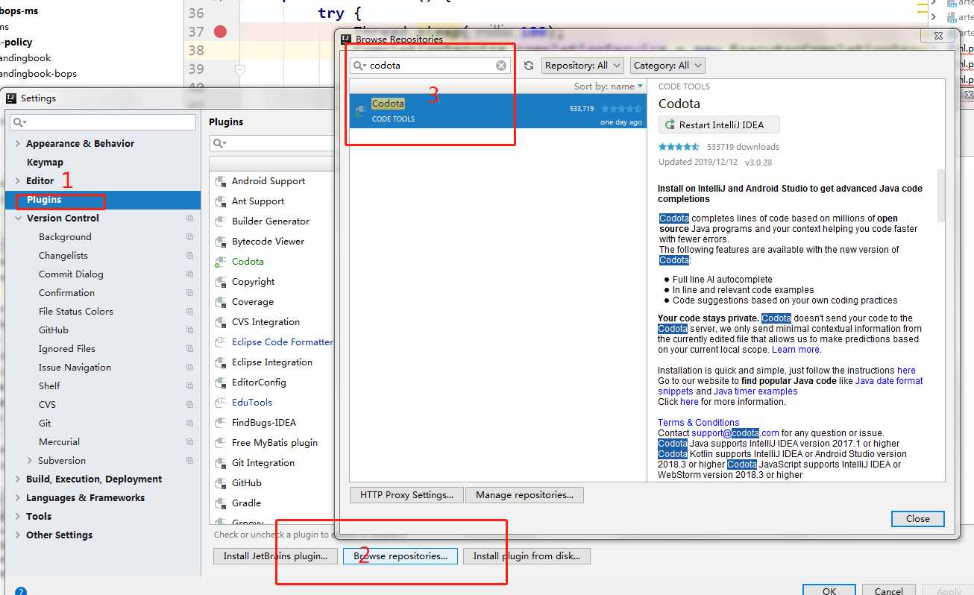
Task: Click the help question mark icon in Settings
Action: [x=21, y=592]
